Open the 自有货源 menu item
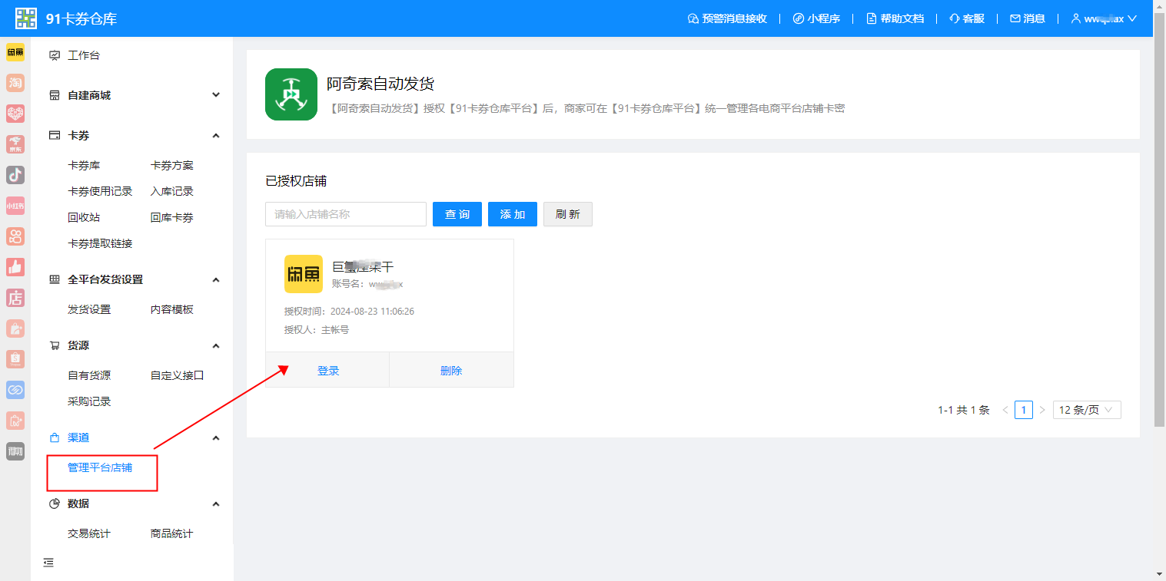The height and width of the screenshot is (581, 1166). [x=89, y=375]
